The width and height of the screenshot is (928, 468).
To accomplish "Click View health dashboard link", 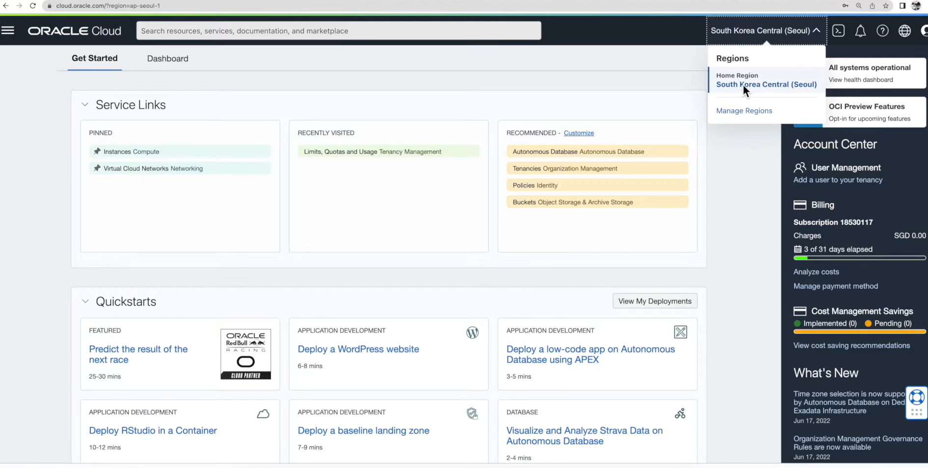I will [x=861, y=80].
